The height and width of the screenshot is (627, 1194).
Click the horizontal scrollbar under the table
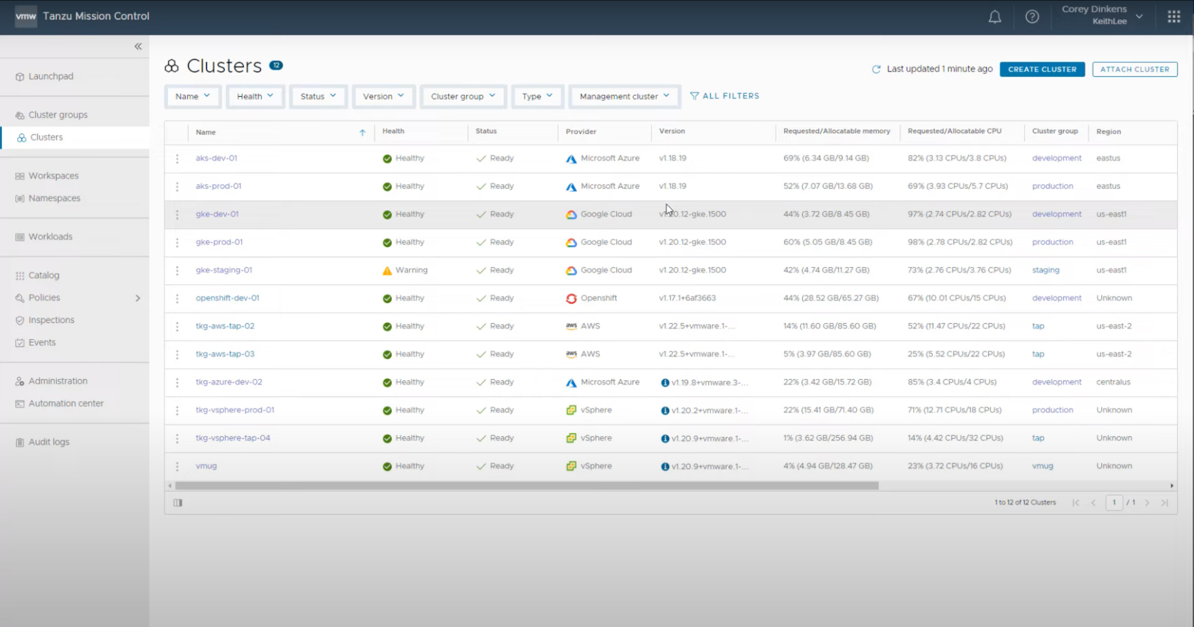point(525,486)
